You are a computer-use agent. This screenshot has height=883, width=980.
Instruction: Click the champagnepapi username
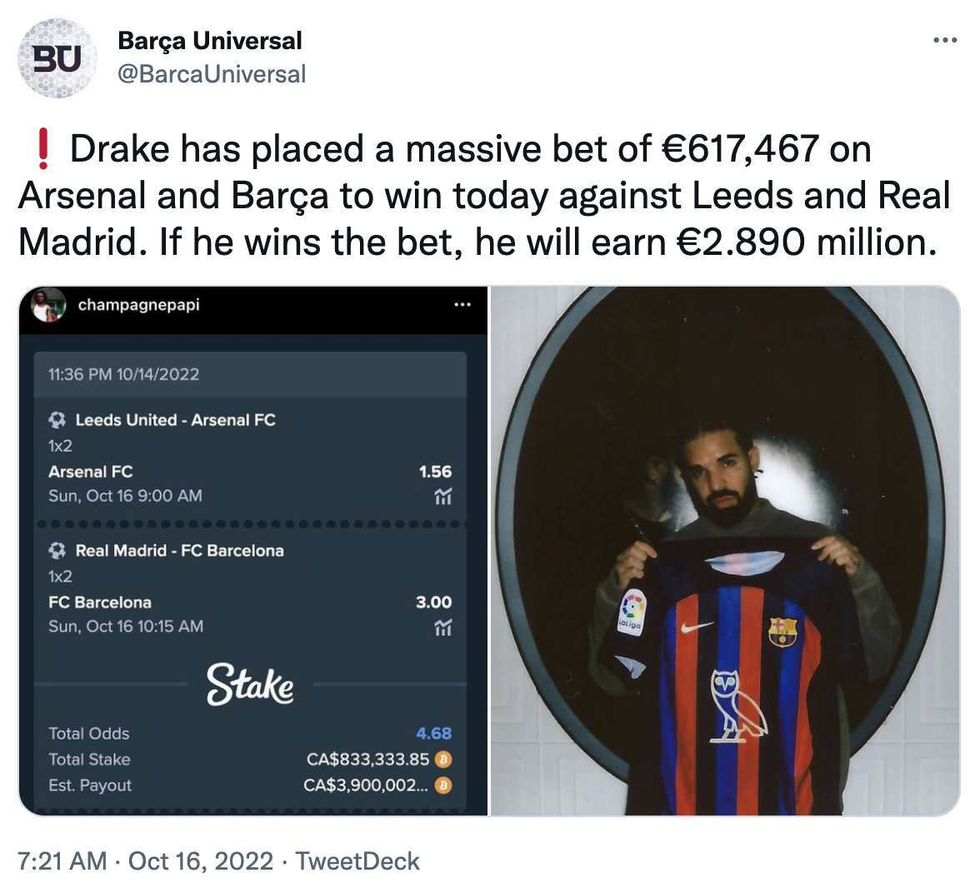click(138, 305)
